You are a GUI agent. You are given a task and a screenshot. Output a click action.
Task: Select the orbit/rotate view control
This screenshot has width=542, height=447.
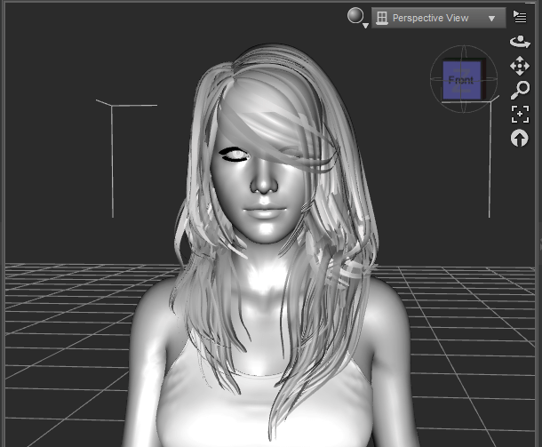tap(520, 42)
